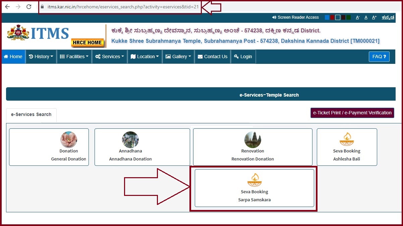Expand the History dropdown menu
The image size is (403, 226).
point(41,56)
